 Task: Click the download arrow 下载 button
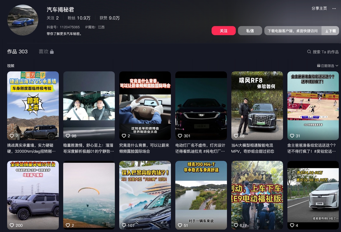(x=330, y=31)
